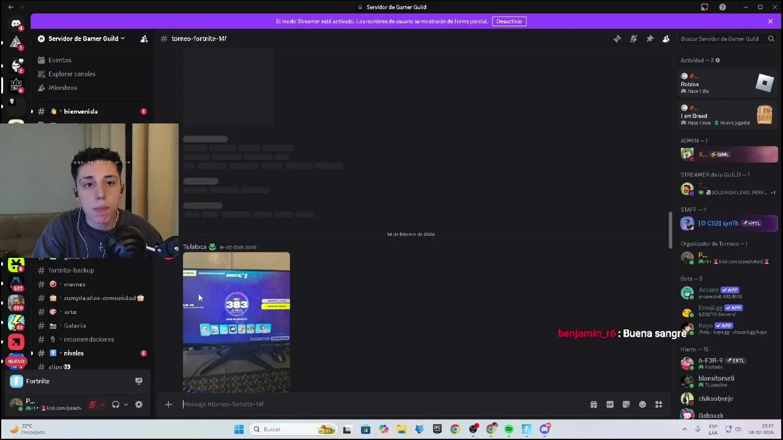Select Koya bot in member list
783x440 pixels.
[x=728, y=328]
